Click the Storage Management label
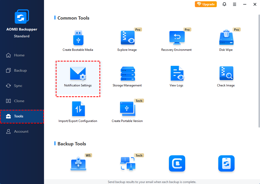The height and width of the screenshot is (184, 260). click(127, 85)
